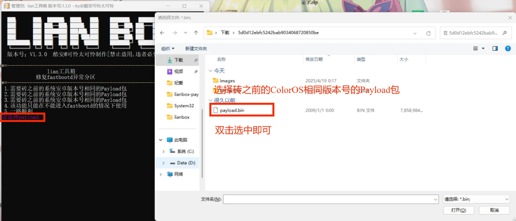Click the Forward navigation arrow
The height and width of the screenshot is (221, 516).
175,33
